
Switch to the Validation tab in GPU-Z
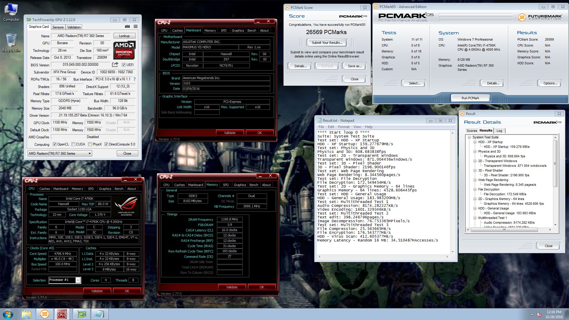(x=74, y=27)
